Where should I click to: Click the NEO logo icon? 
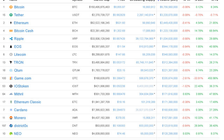click(11, 134)
